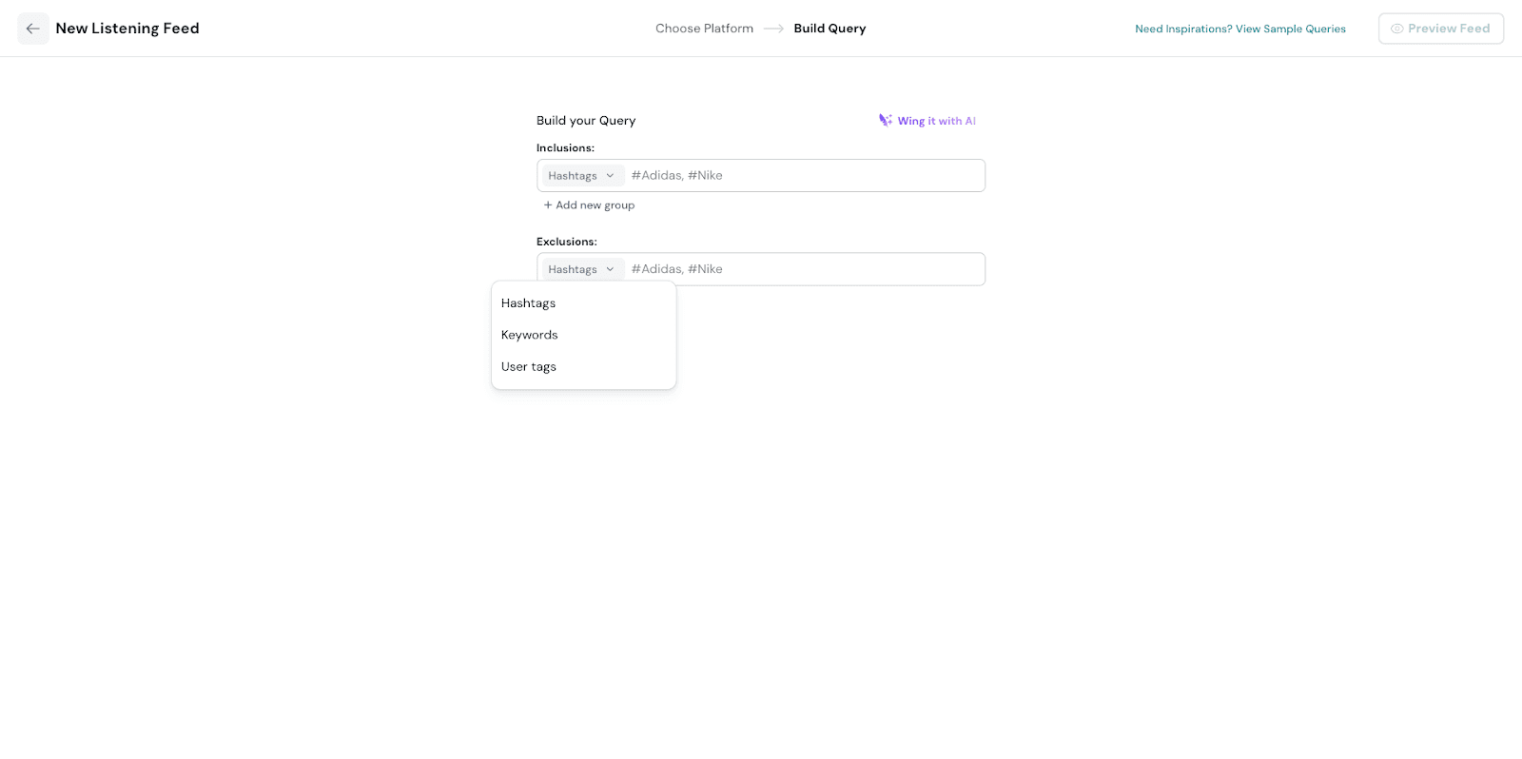The width and height of the screenshot is (1522, 759).
Task: Select the Build Query step
Action: tap(829, 29)
